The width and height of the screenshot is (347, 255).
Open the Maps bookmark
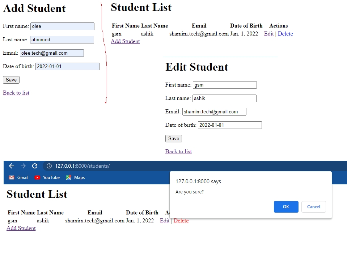[75, 177]
